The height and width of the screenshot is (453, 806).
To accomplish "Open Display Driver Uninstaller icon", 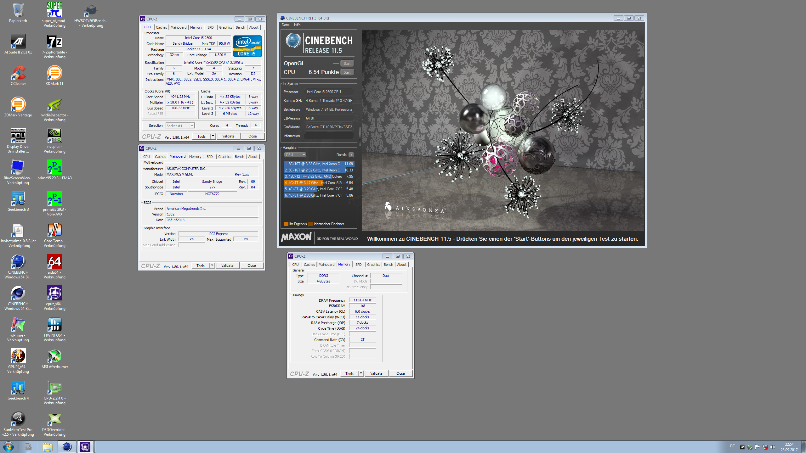I will pos(18,141).
